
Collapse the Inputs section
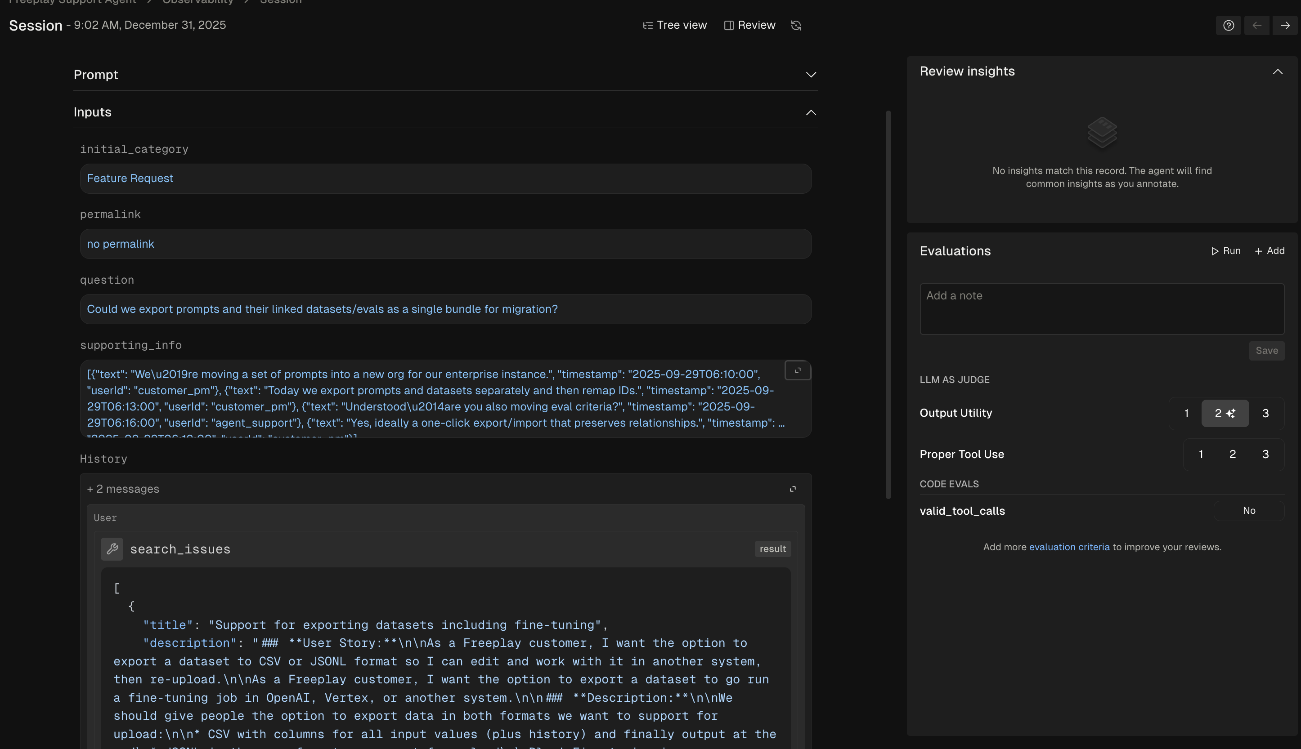click(x=811, y=113)
